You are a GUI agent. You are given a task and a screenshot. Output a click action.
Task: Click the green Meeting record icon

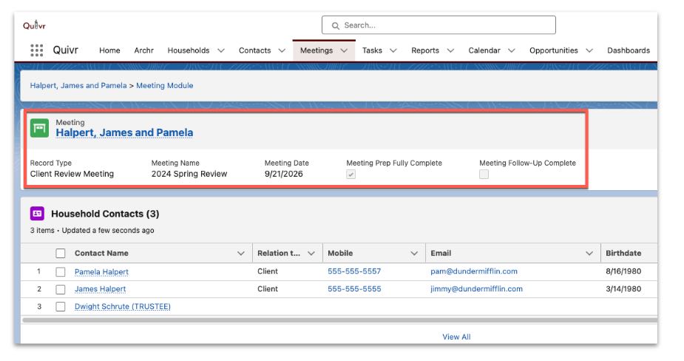39,128
